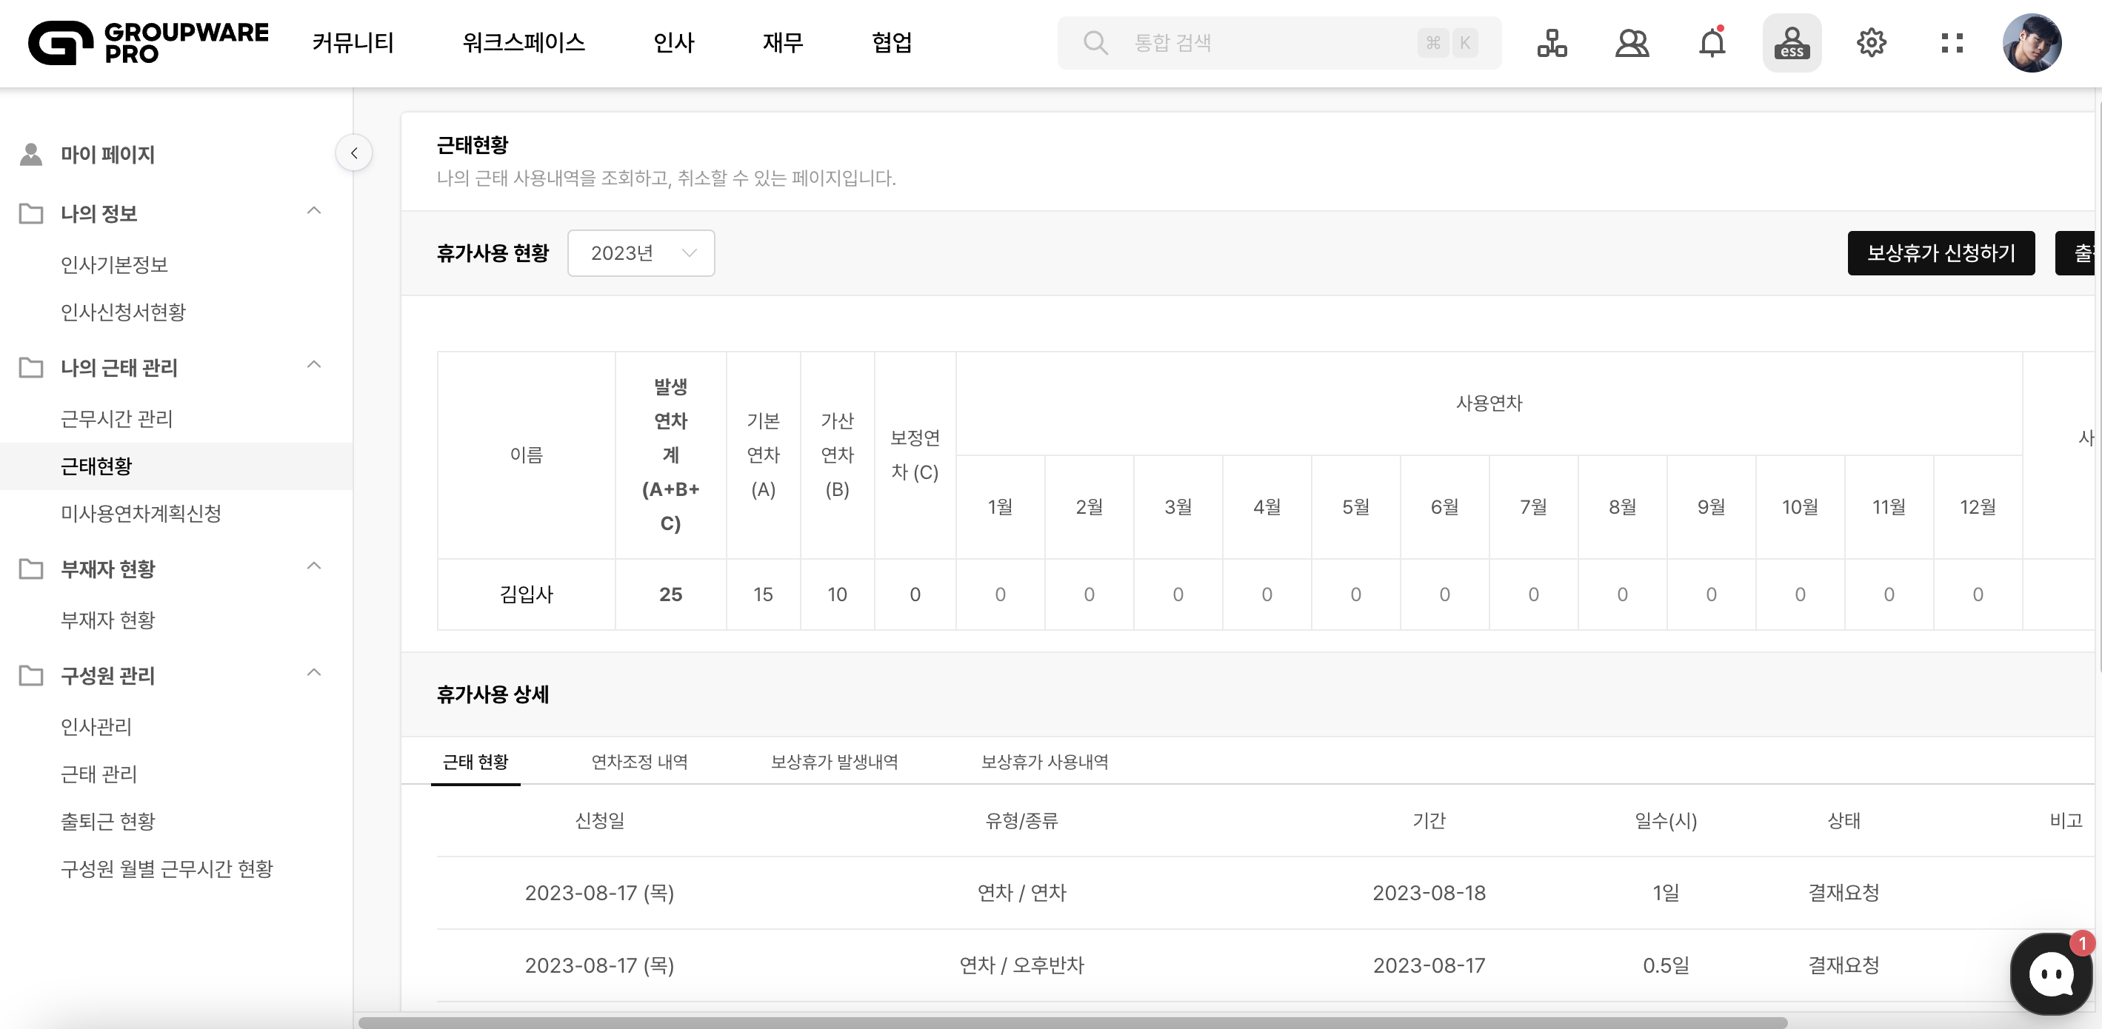Collapse the 나의 근태 관리 section

pyautogui.click(x=313, y=365)
